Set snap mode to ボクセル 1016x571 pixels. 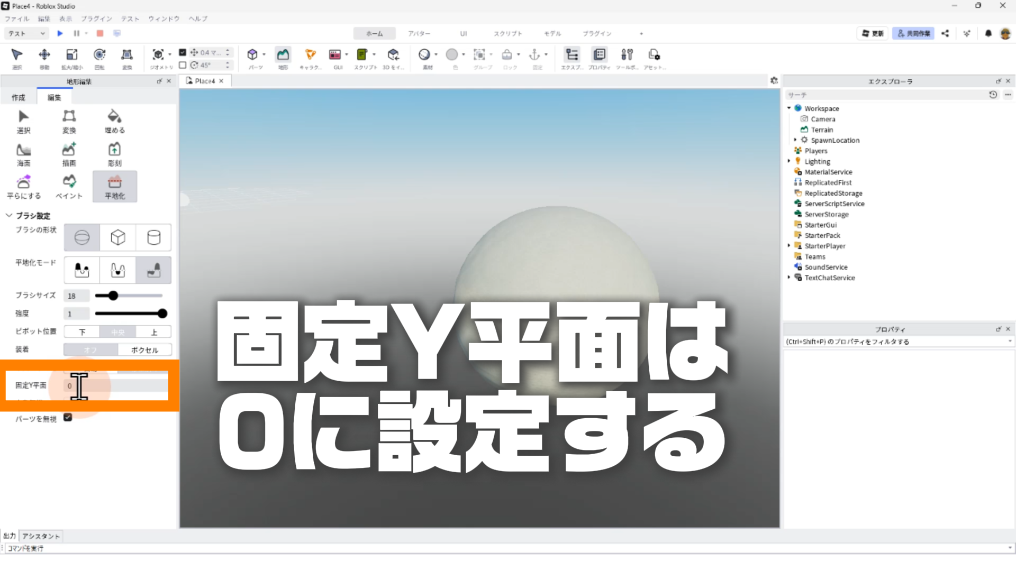144,350
